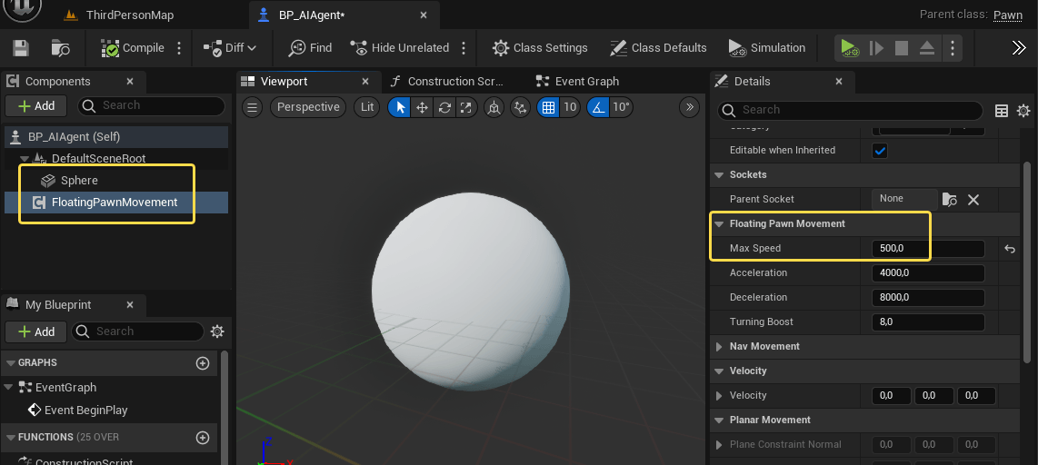Image resolution: width=1038 pixels, height=465 pixels.
Task: Save the blueprint with the floppy disk icon
Action: [x=21, y=47]
